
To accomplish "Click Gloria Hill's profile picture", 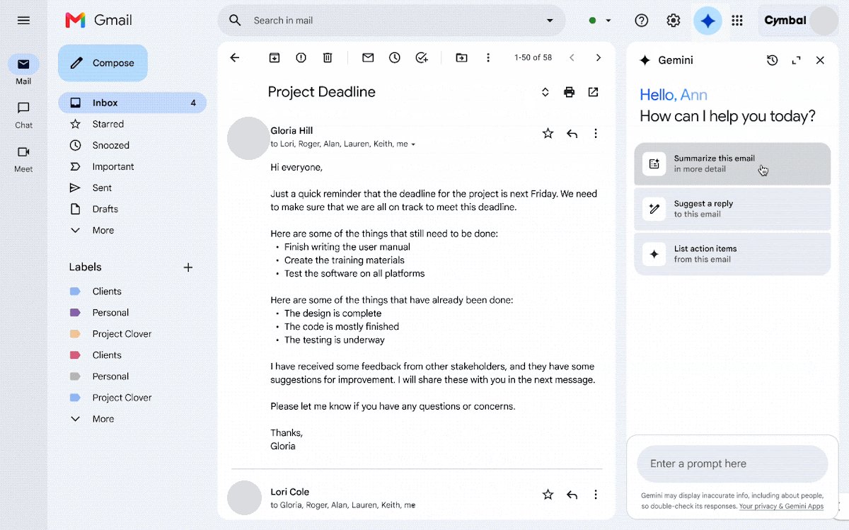I will coord(248,138).
